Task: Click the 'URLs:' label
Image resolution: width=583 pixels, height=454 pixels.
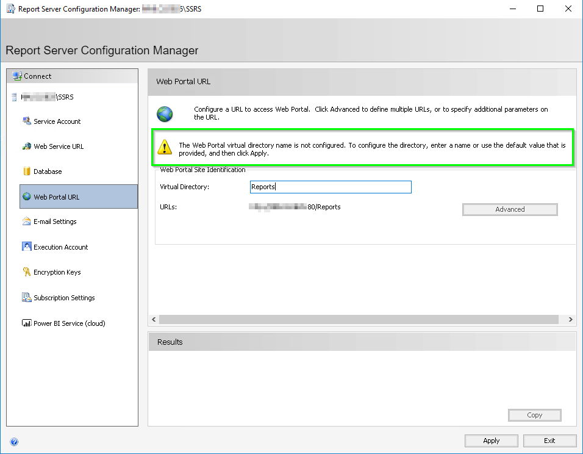Action: click(168, 207)
